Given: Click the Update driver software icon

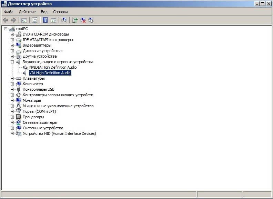Looking at the screenshot, I should click(x=75, y=20).
